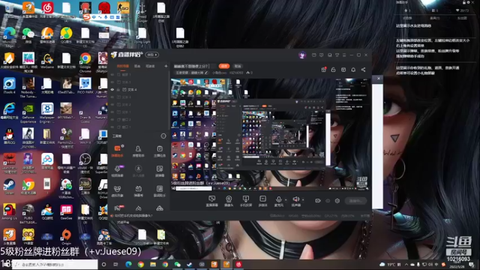Open the 弹幕秀 tool icon
This screenshot has height=270, width=480.
tap(139, 191)
